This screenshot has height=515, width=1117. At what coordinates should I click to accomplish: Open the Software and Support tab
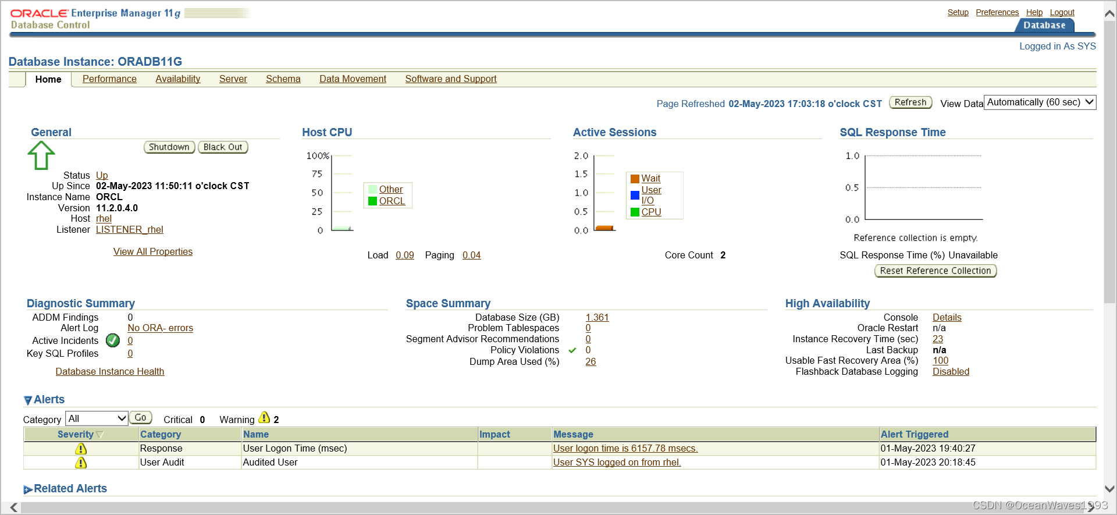[x=451, y=79]
